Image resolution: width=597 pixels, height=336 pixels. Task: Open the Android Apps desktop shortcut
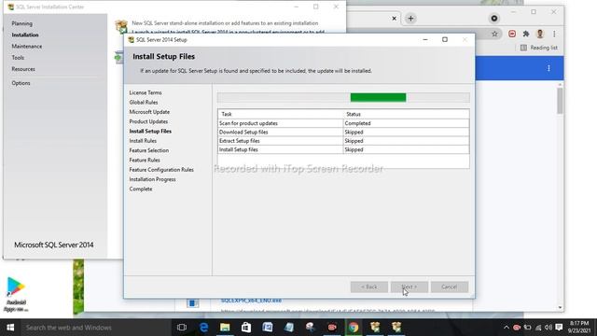coord(16,294)
